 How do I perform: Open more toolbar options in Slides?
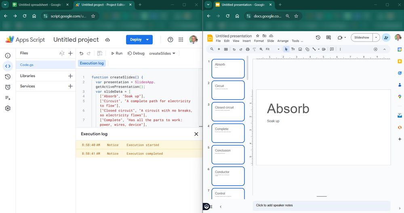click(x=340, y=49)
